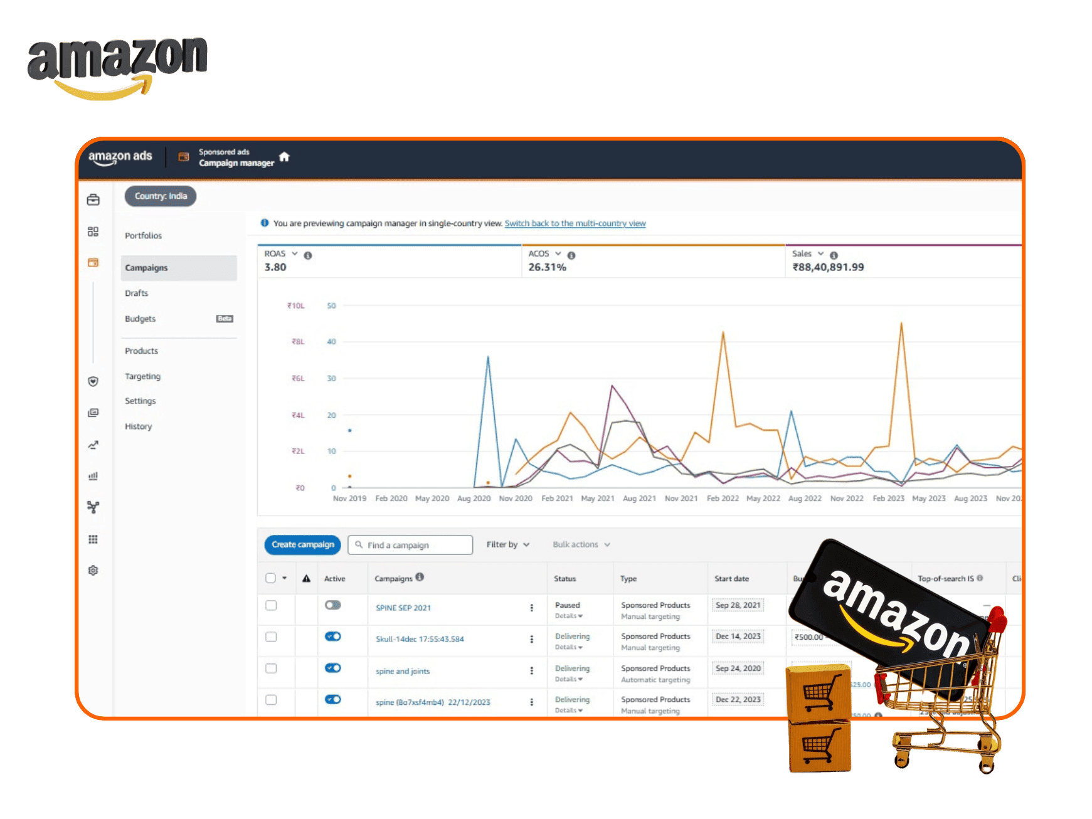The width and height of the screenshot is (1092, 819).
Task: Sort by the Status column header
Action: 565,579
